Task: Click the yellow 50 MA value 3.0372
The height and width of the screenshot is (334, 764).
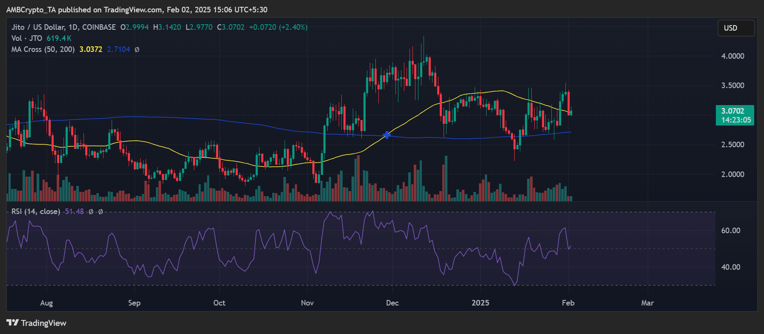Action: [91, 49]
